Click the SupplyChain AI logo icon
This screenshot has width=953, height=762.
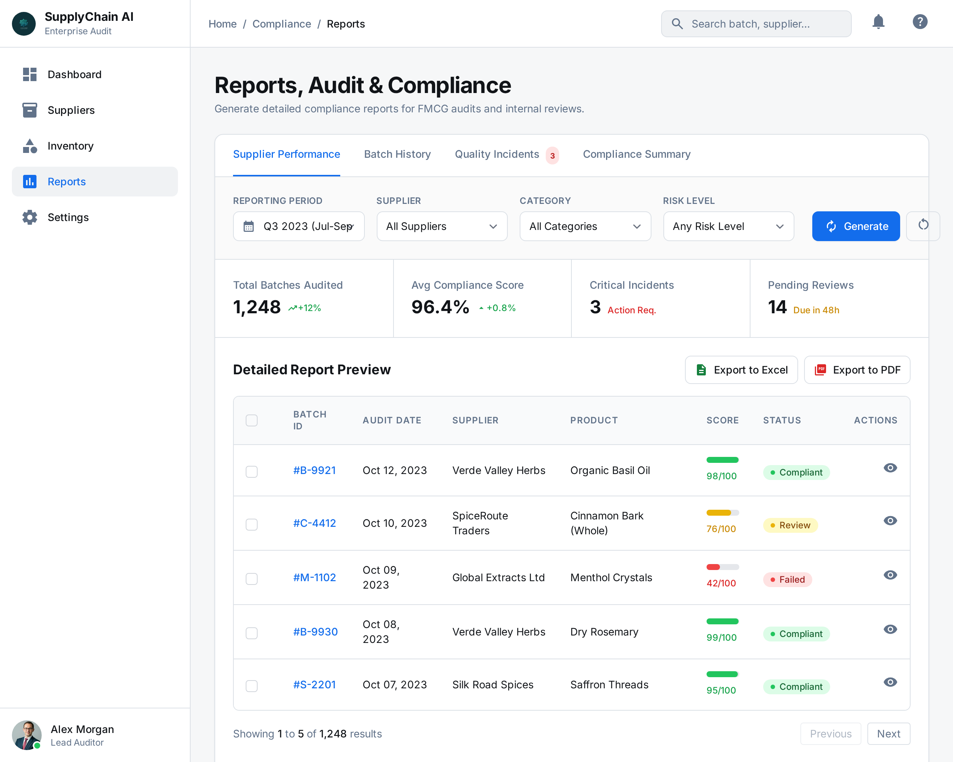[23, 24]
